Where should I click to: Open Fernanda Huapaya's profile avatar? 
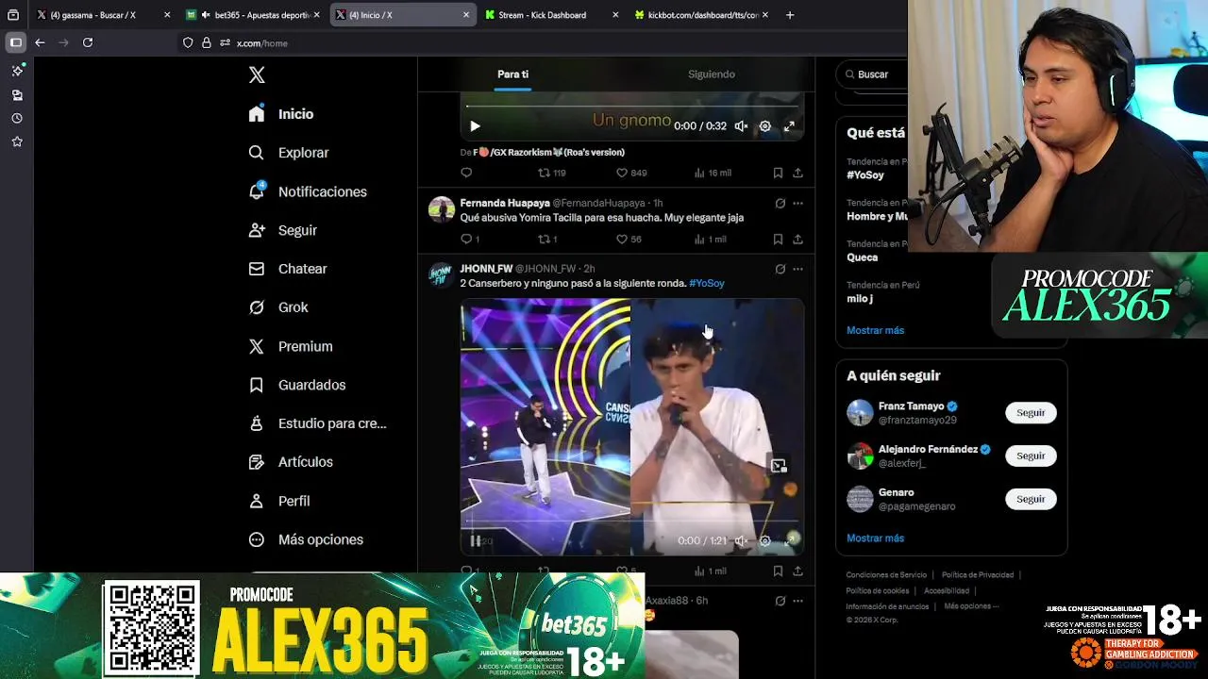(x=441, y=209)
